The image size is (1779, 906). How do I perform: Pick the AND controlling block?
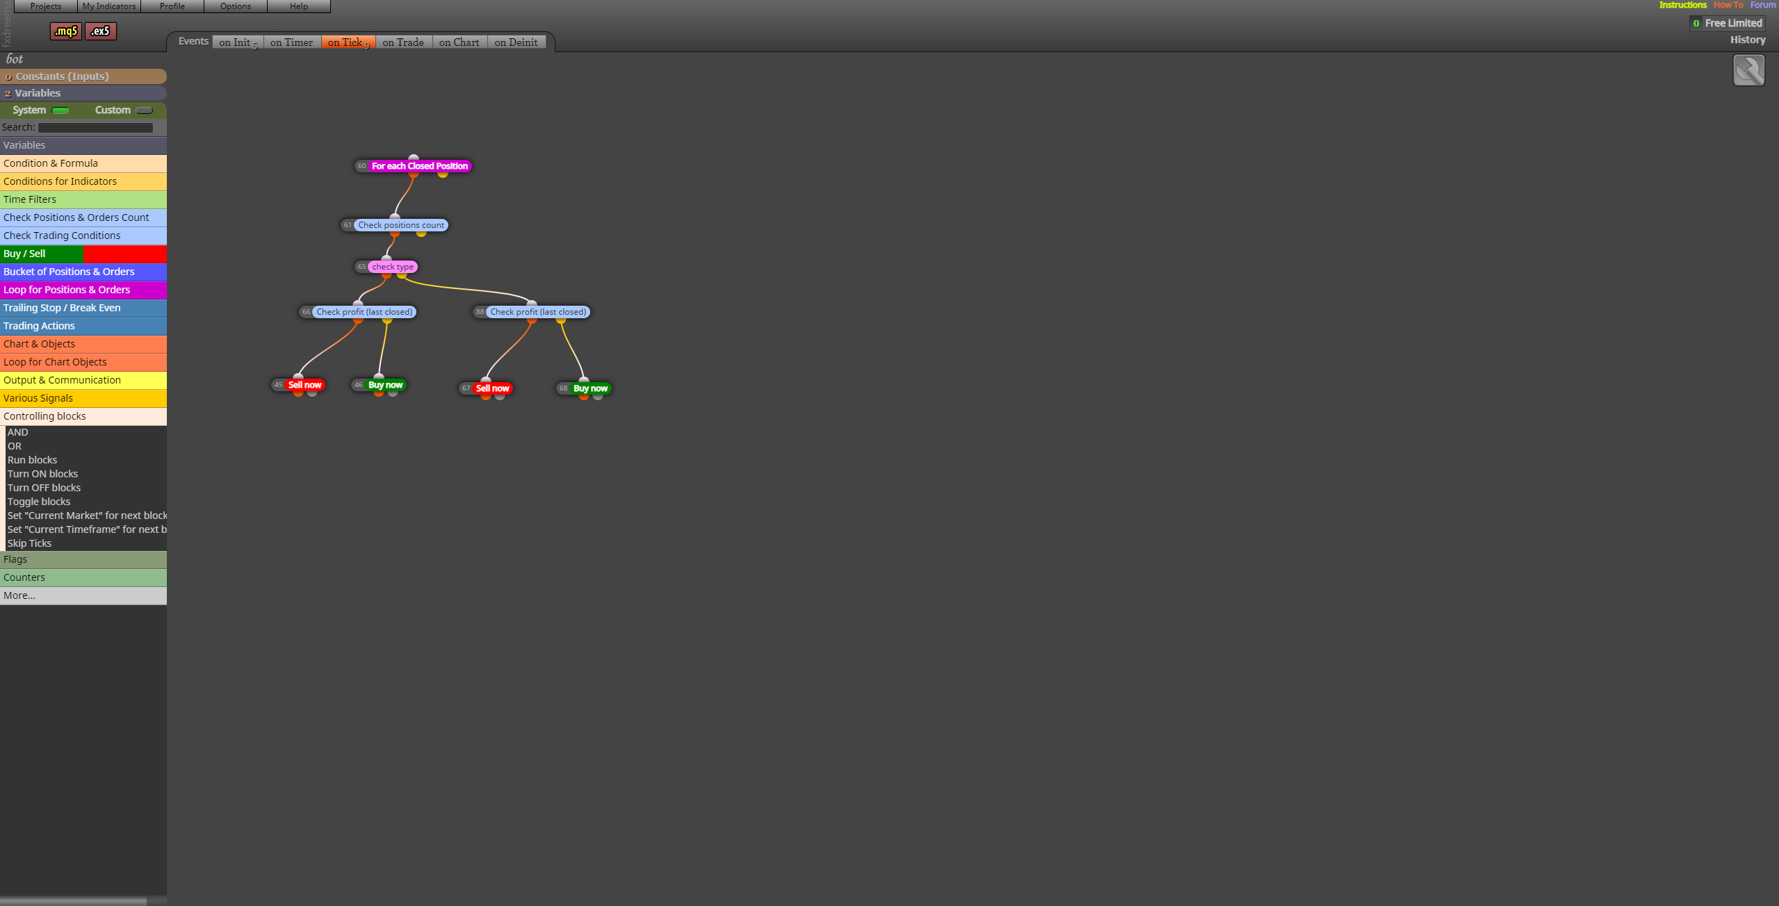(x=18, y=432)
